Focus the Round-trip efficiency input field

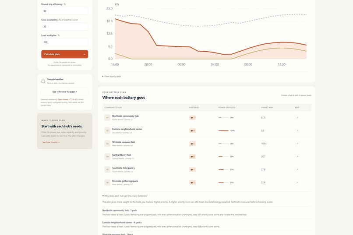click(65, 11)
